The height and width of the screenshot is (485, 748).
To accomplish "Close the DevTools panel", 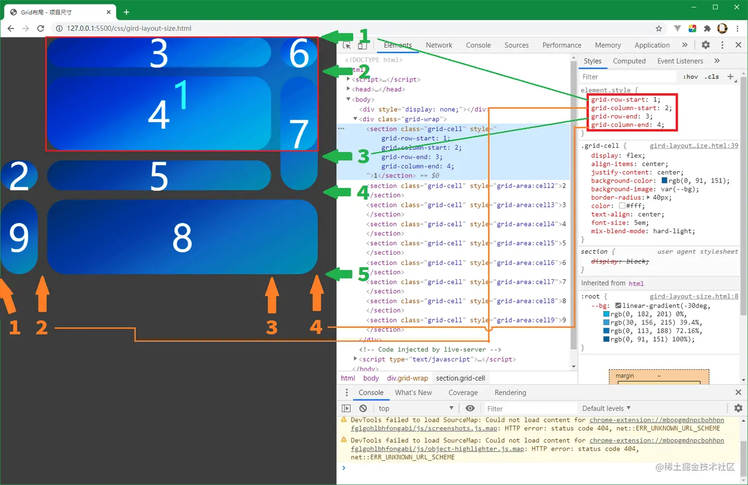I will click(739, 44).
